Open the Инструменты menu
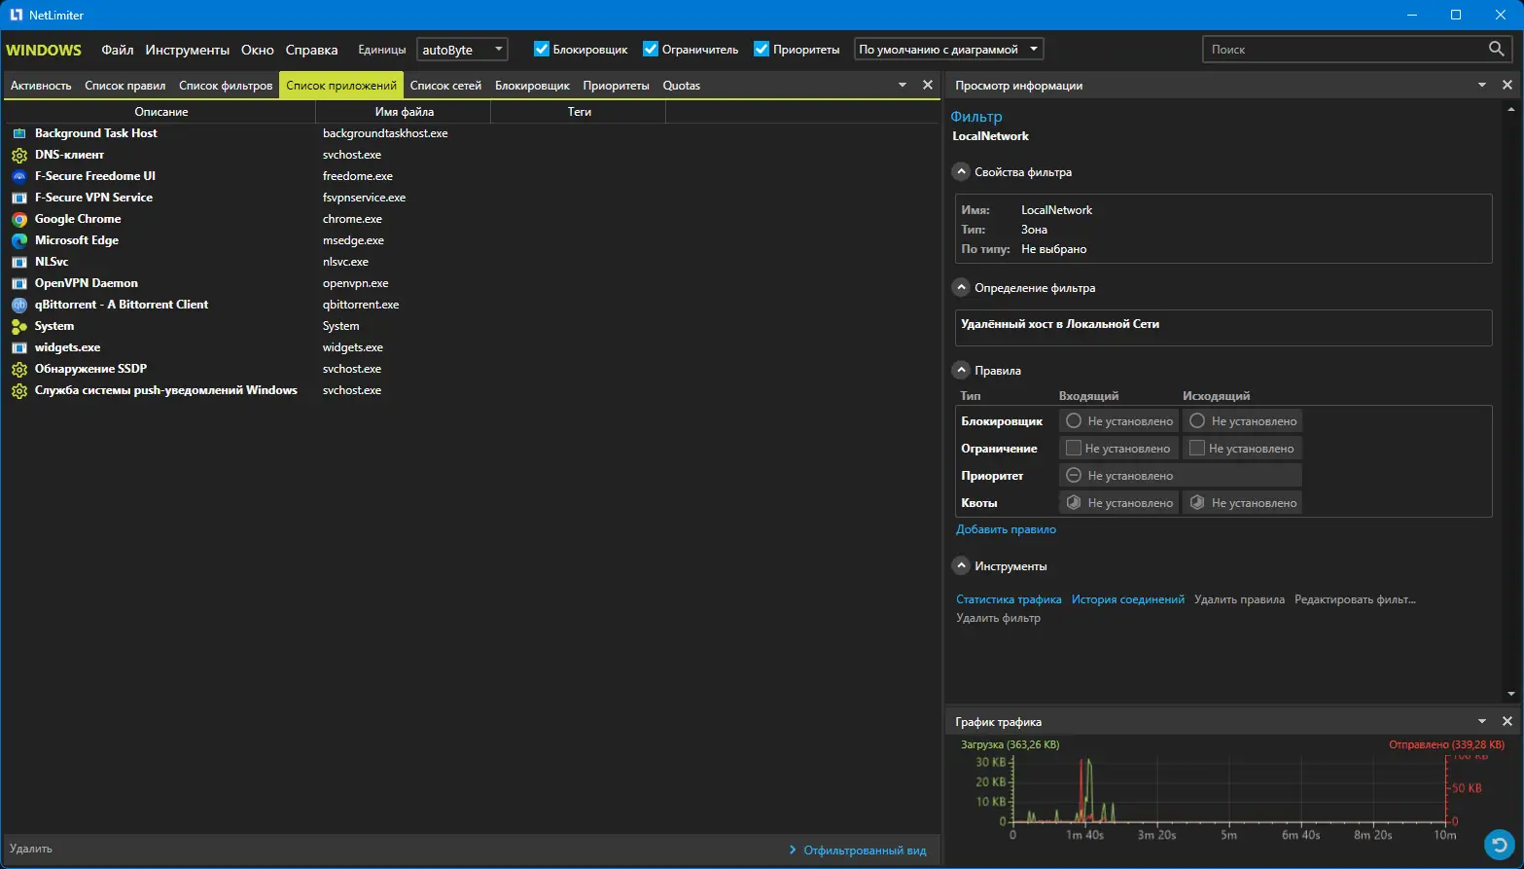 tap(187, 50)
